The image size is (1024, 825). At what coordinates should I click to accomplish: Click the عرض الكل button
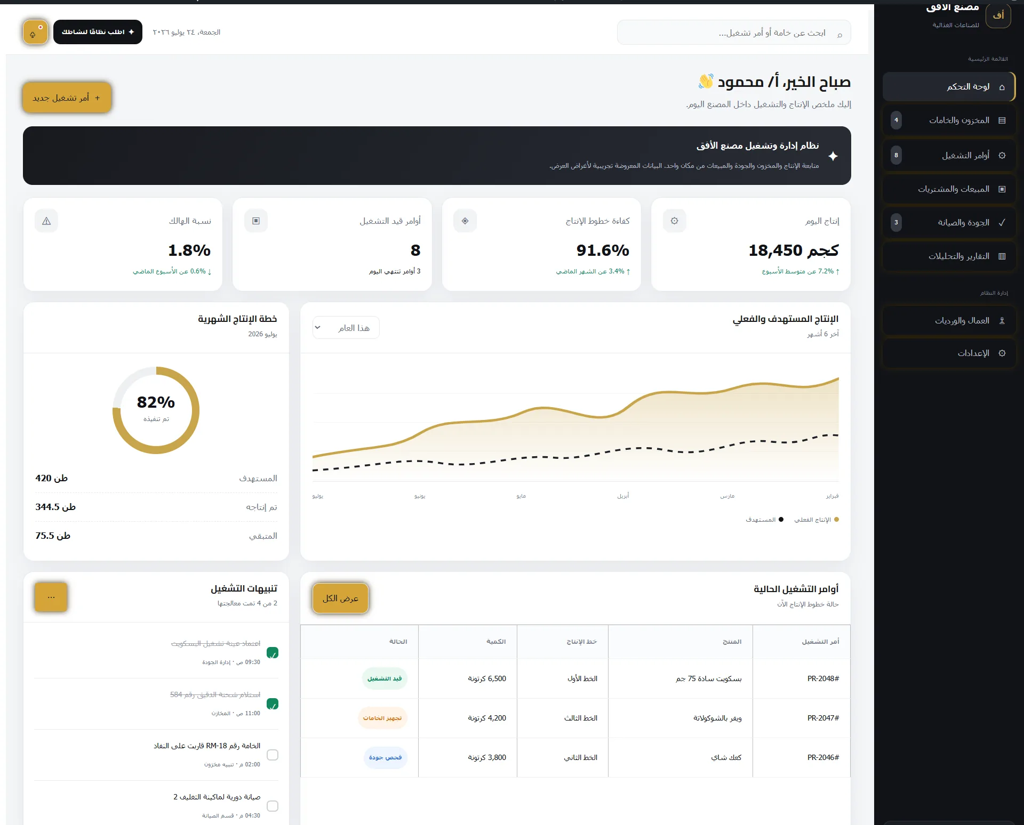point(341,598)
